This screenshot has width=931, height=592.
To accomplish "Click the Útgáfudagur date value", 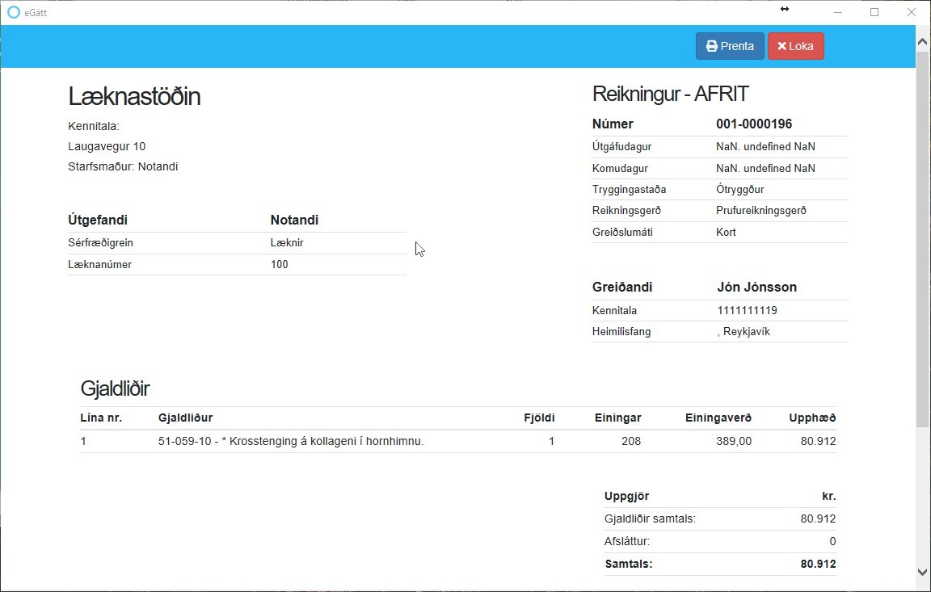I will click(765, 146).
